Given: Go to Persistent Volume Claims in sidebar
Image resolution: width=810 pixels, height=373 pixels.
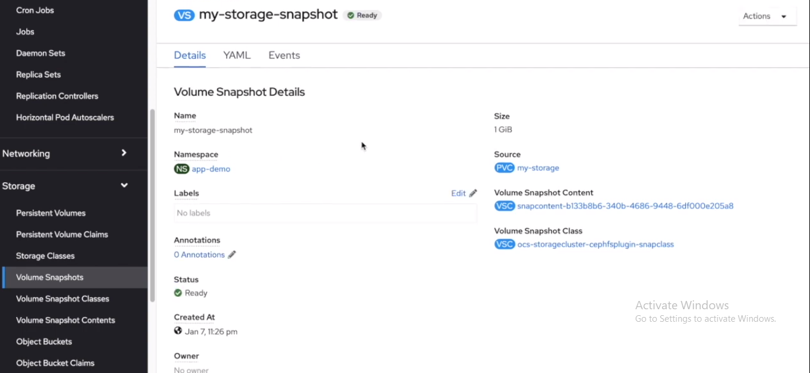Looking at the screenshot, I should click(x=62, y=234).
